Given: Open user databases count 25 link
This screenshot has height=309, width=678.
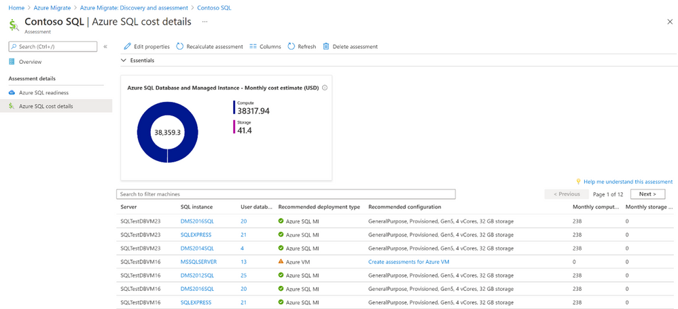Looking at the screenshot, I should 243,275.
